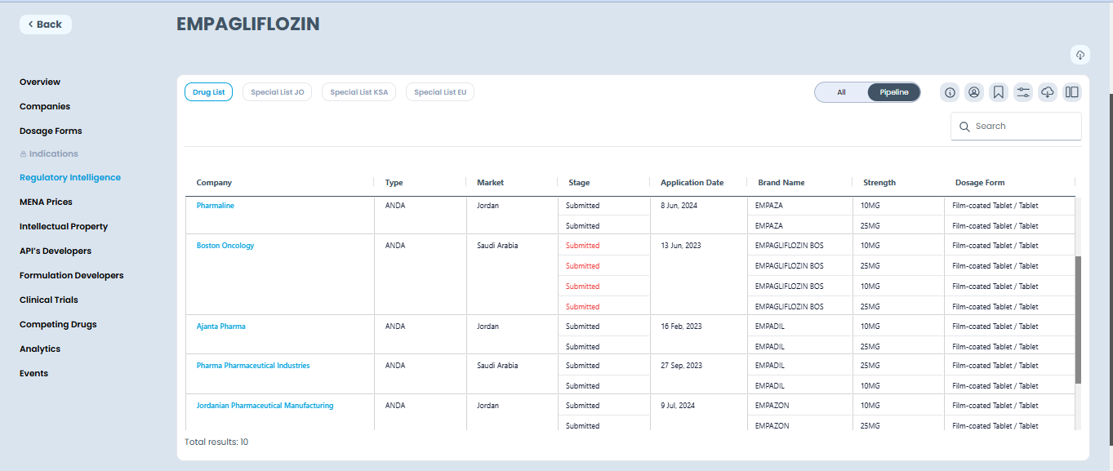This screenshot has width=1113, height=471.
Task: Open the info icon in the toolbar
Action: (950, 92)
